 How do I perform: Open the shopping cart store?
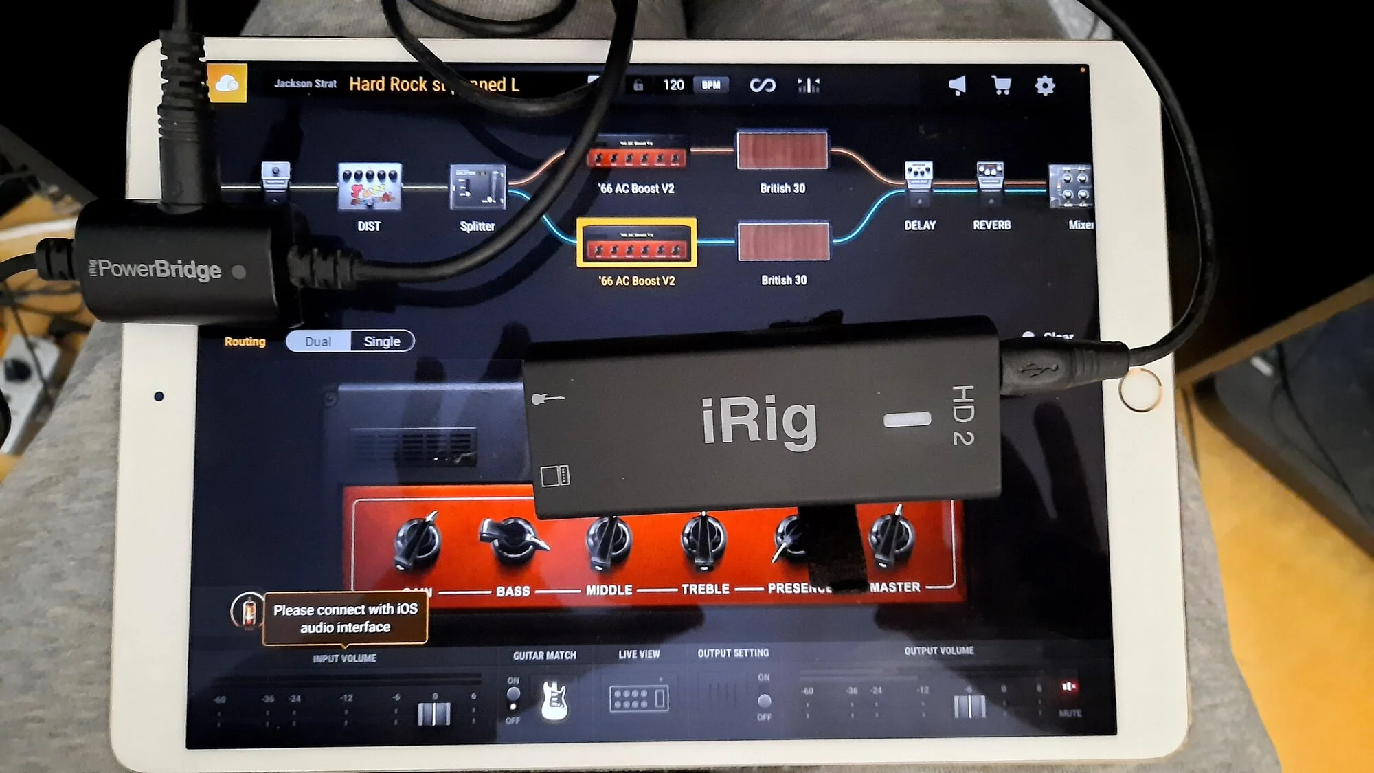[x=1001, y=85]
